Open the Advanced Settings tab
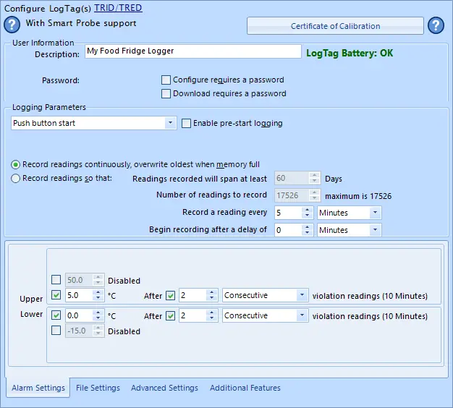This screenshot has width=453, height=408. 164,388
